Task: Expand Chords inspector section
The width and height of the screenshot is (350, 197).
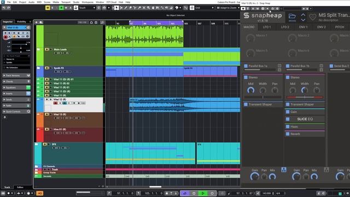Action: tap(16, 82)
